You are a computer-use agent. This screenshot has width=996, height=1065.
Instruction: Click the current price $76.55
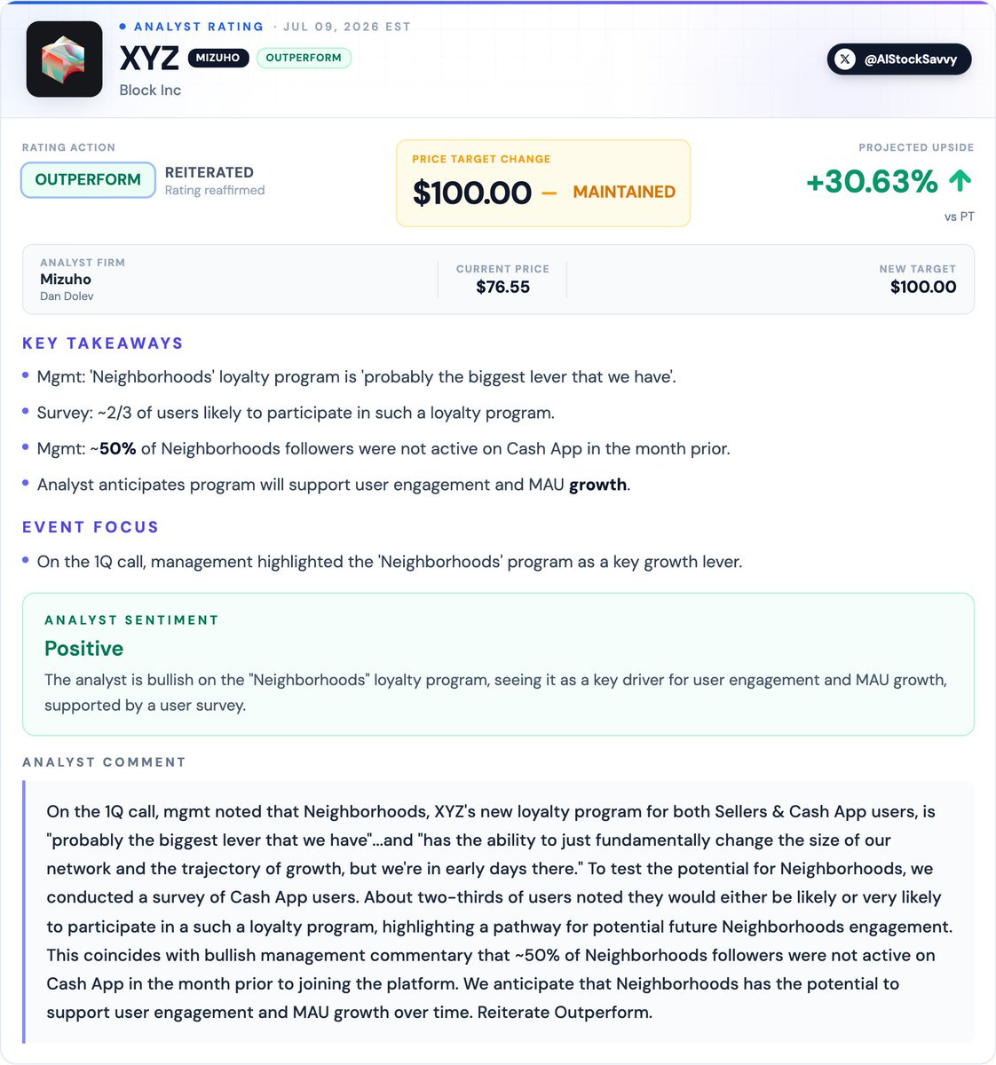click(x=502, y=287)
